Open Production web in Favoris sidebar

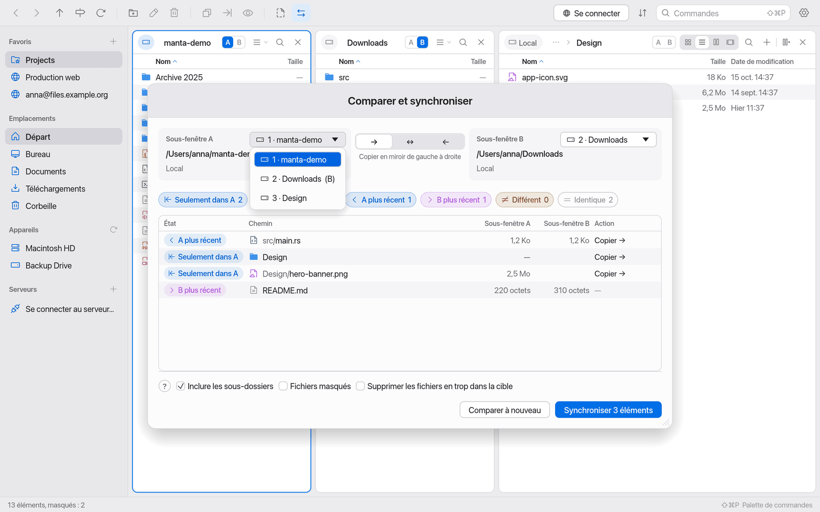tap(64, 77)
